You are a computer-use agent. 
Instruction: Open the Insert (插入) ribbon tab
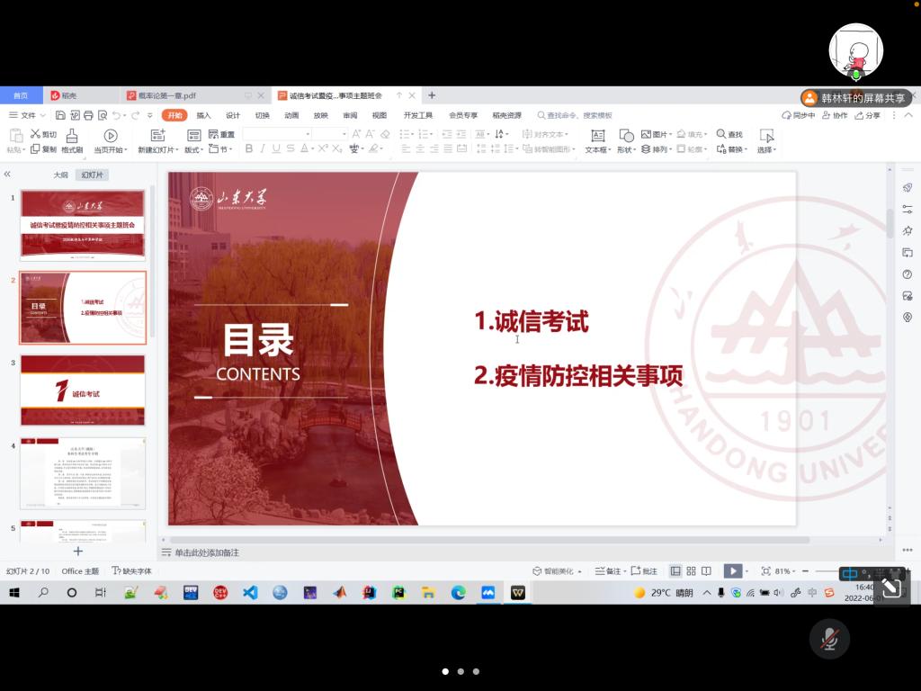204,115
